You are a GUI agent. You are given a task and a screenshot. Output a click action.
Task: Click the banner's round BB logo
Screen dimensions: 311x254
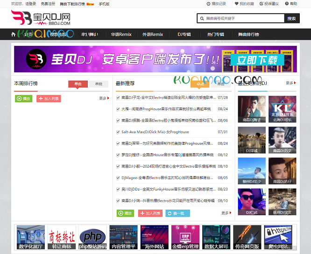coord(36,59)
